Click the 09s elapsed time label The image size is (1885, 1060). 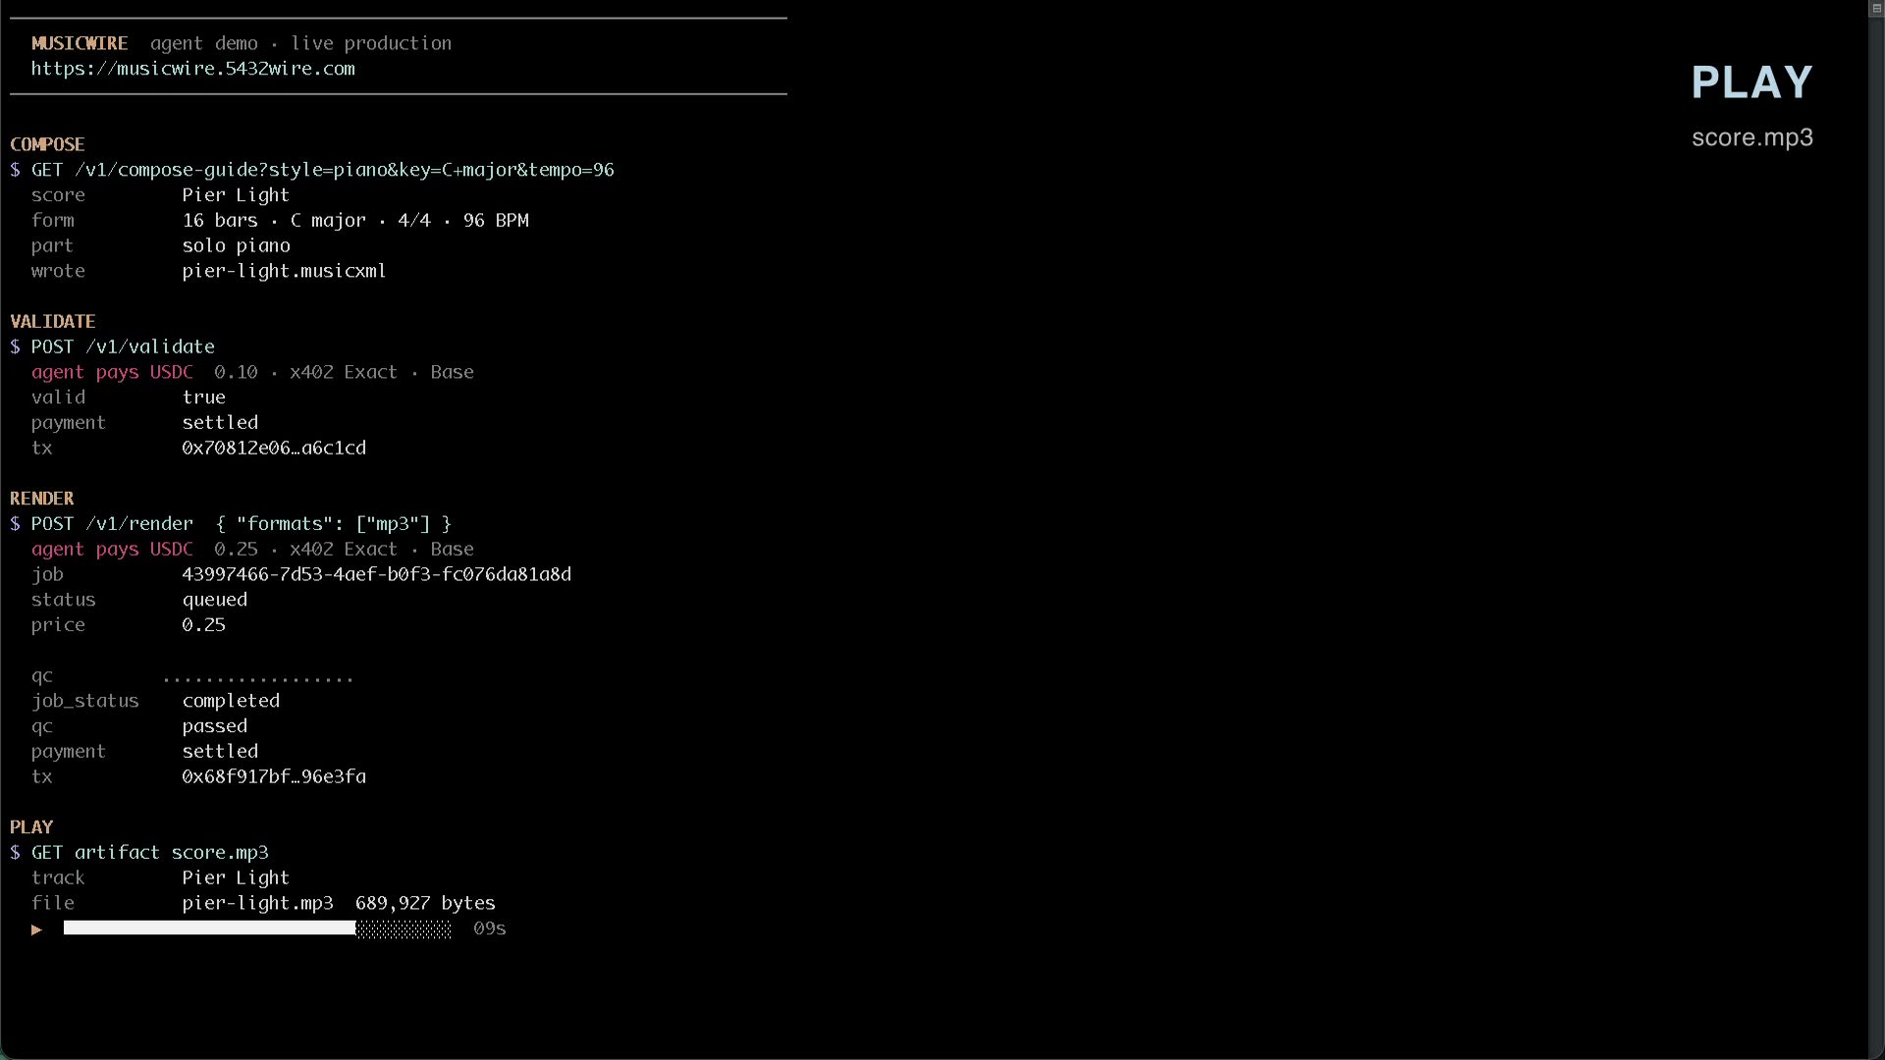tap(490, 929)
